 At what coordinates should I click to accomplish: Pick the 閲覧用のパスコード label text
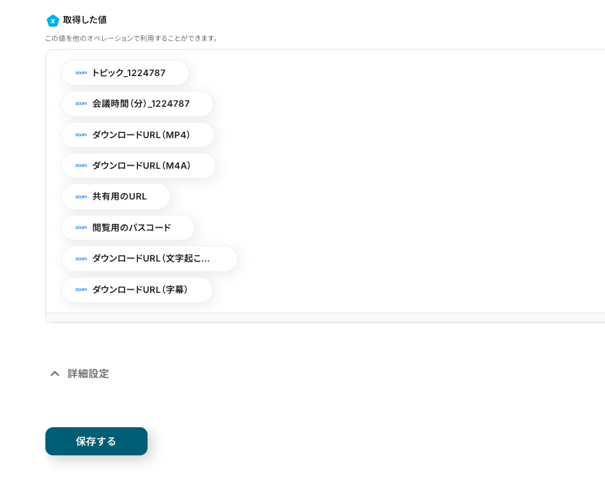132,228
